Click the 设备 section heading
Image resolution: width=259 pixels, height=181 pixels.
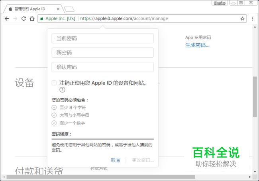(x=24, y=83)
